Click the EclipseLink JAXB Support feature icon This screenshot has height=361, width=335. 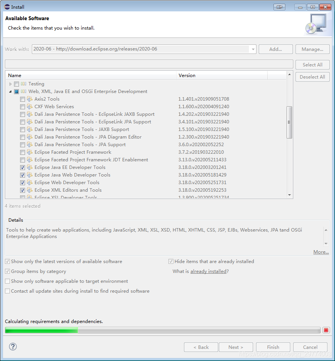(x=30, y=114)
